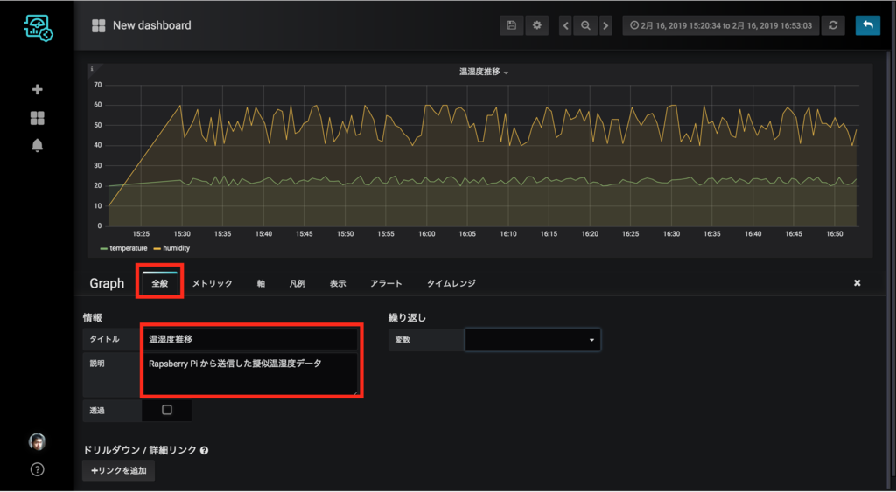Image resolution: width=896 pixels, height=492 pixels.
Task: Open the home logo in sidebar
Action: [38, 28]
